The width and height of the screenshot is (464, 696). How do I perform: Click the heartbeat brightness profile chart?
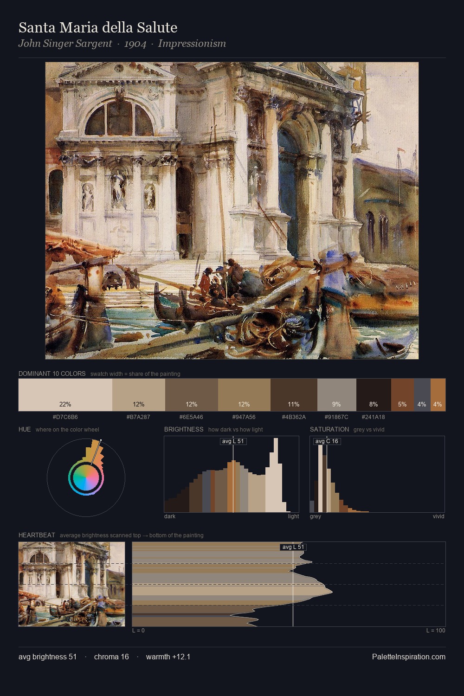pyautogui.click(x=289, y=584)
